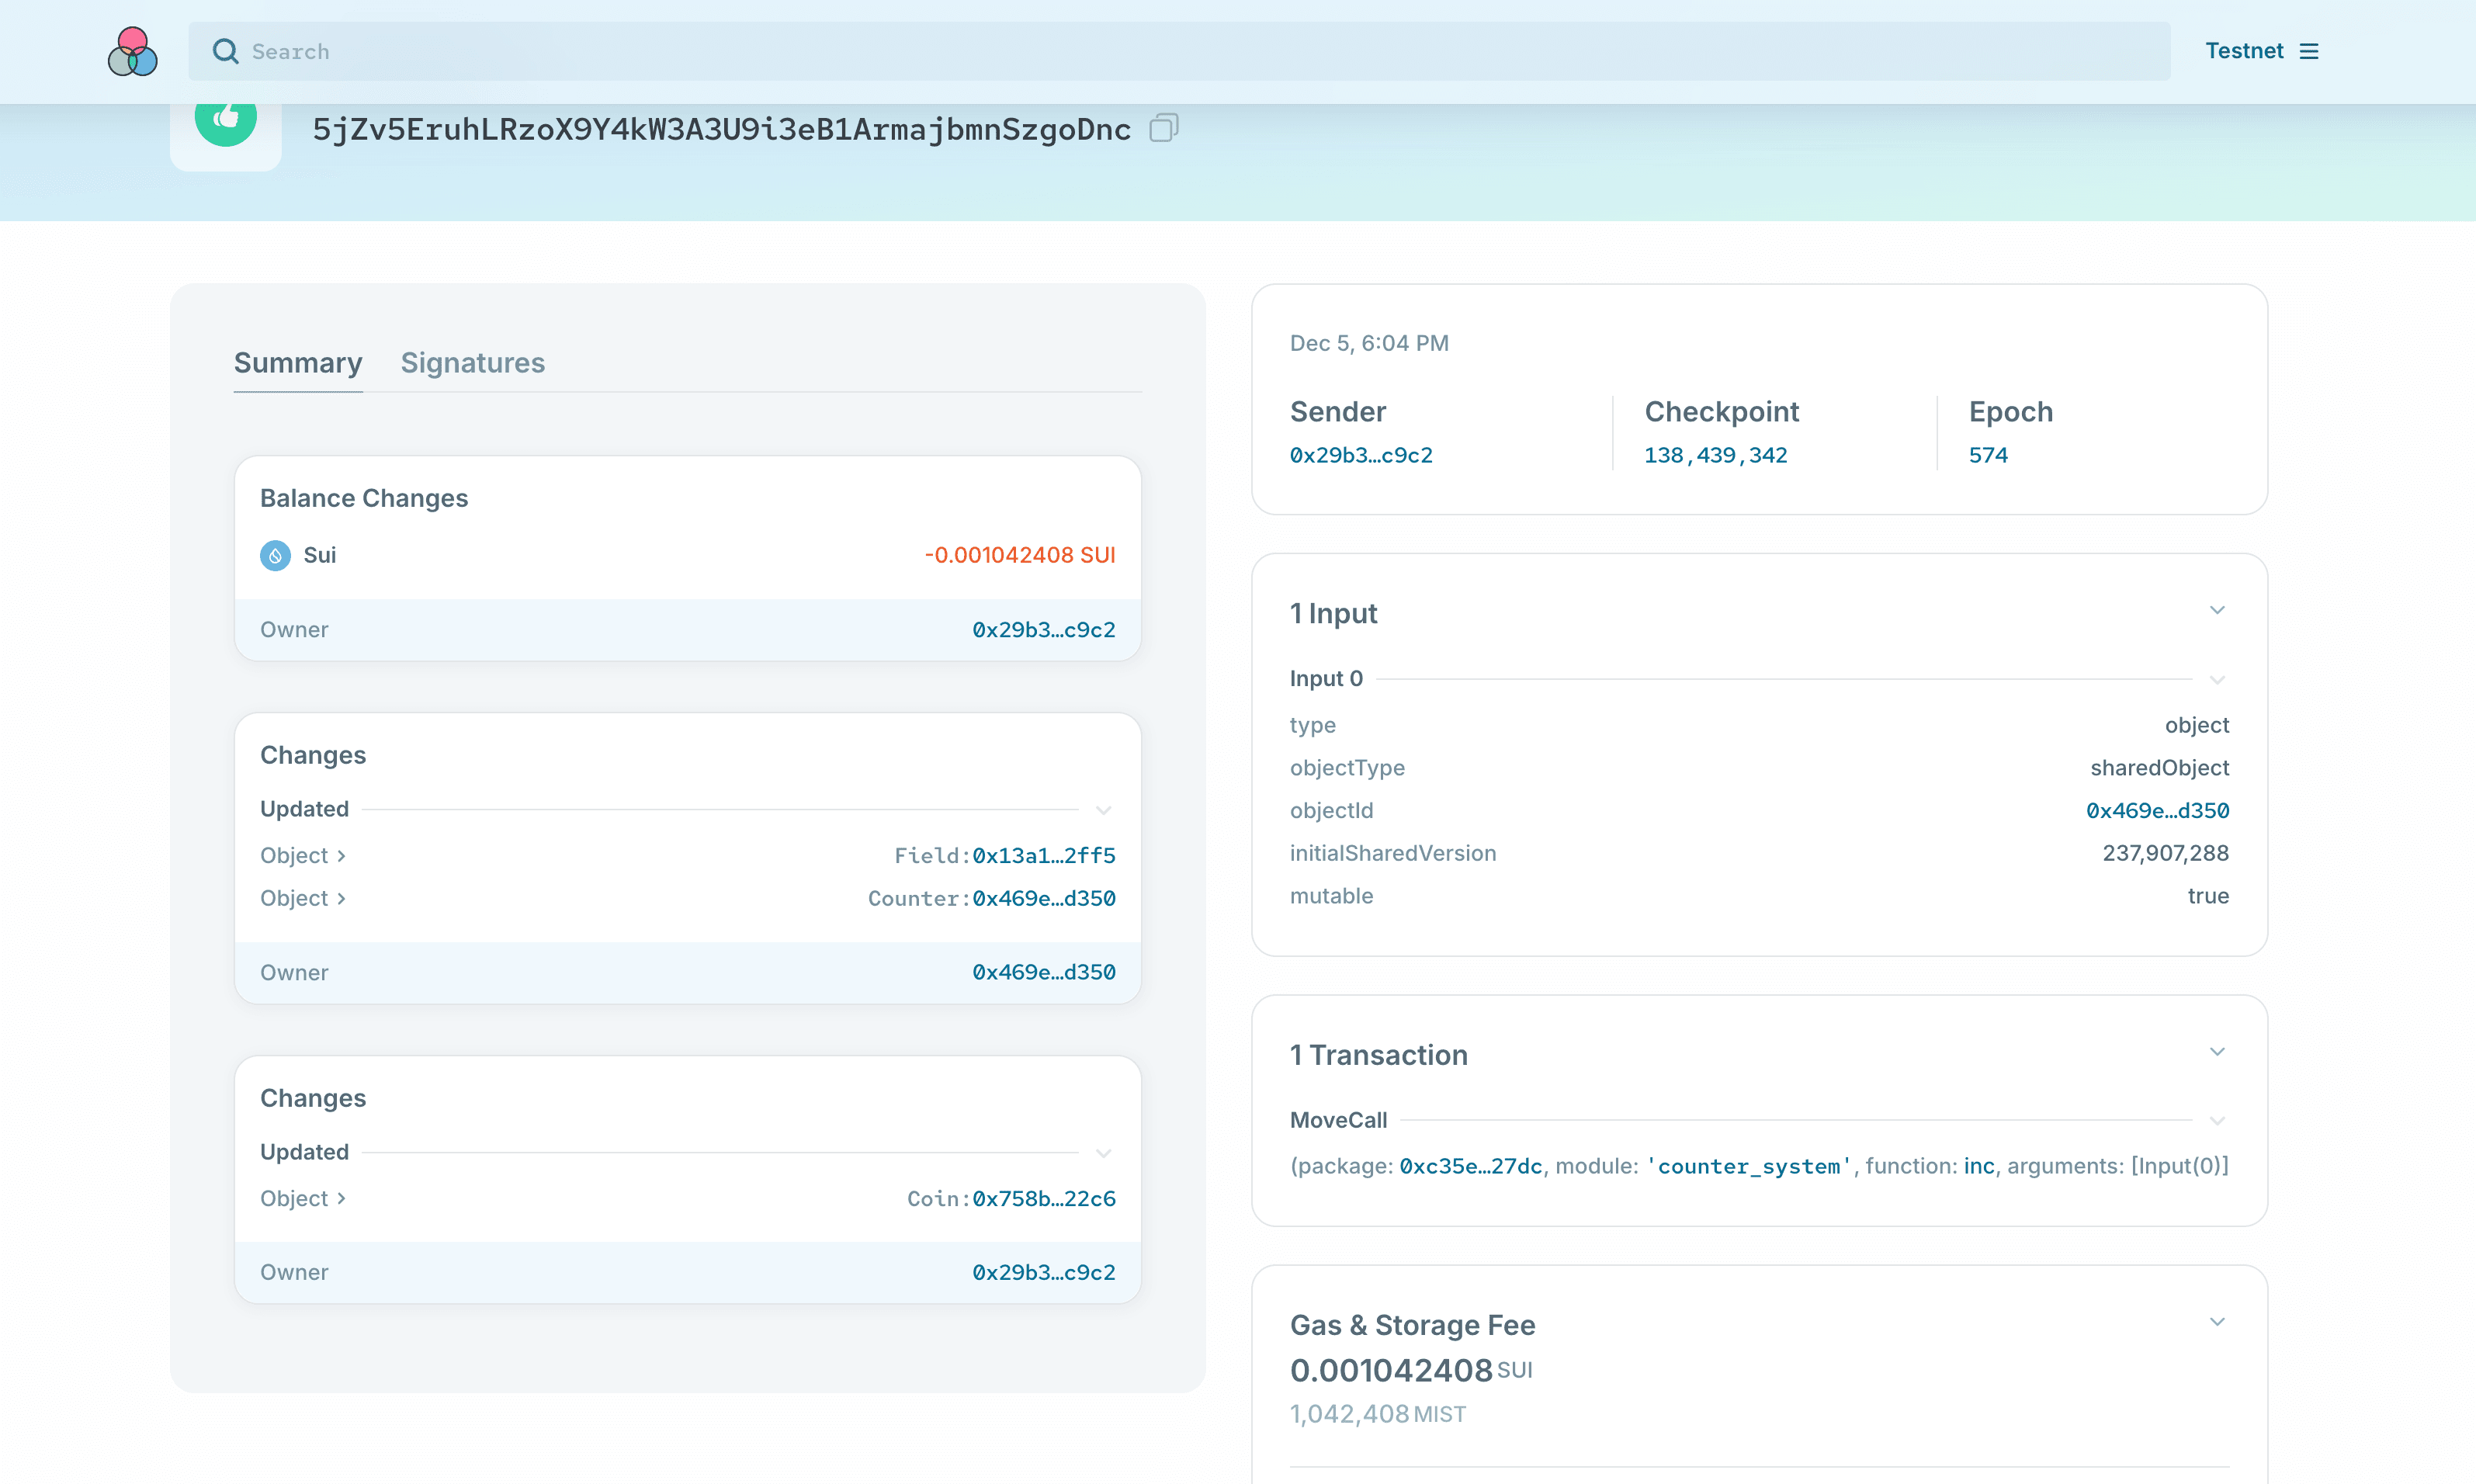Open the Testnet network menu
The image size is (2476, 1484).
2261,51
